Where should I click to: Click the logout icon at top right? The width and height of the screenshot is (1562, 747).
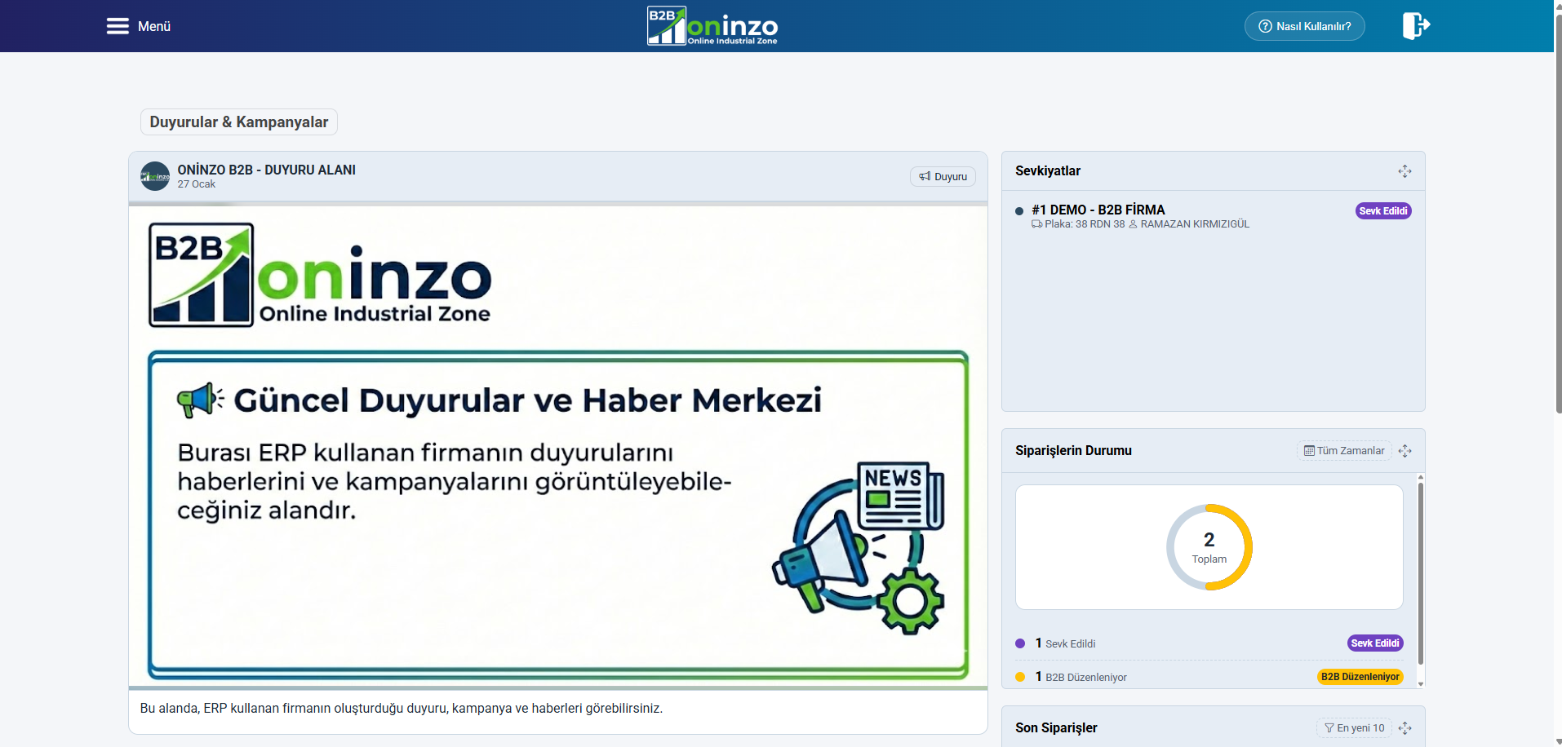click(x=1416, y=25)
